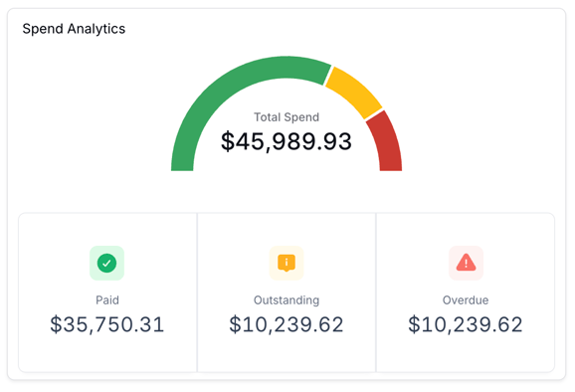The width and height of the screenshot is (575, 392).
Task: Click the Paid label
Action: 107,299
